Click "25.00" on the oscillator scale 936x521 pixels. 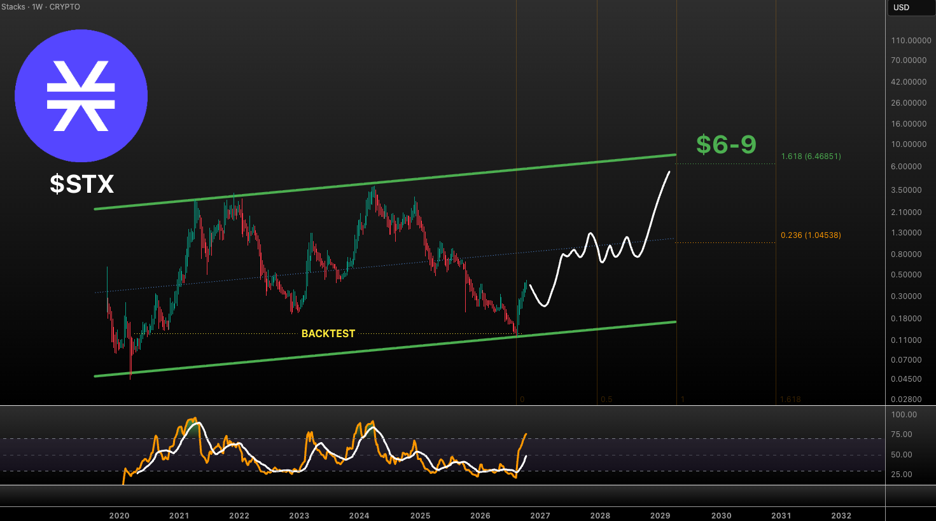tap(902, 475)
